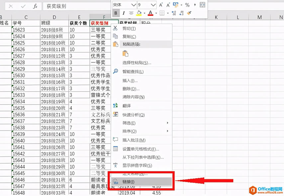Apply the red font color A
Image resolution: width=284 pixels, height=196 pixels.
(150, 13)
